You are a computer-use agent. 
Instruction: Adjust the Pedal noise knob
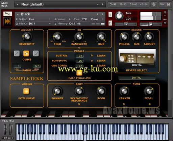(x=149, y=91)
